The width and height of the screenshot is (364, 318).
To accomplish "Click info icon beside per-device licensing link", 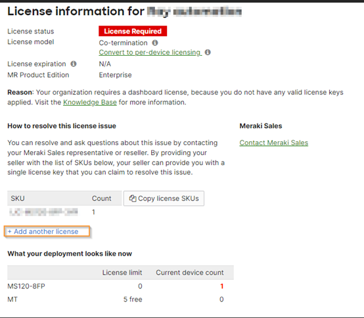I will coord(208,52).
